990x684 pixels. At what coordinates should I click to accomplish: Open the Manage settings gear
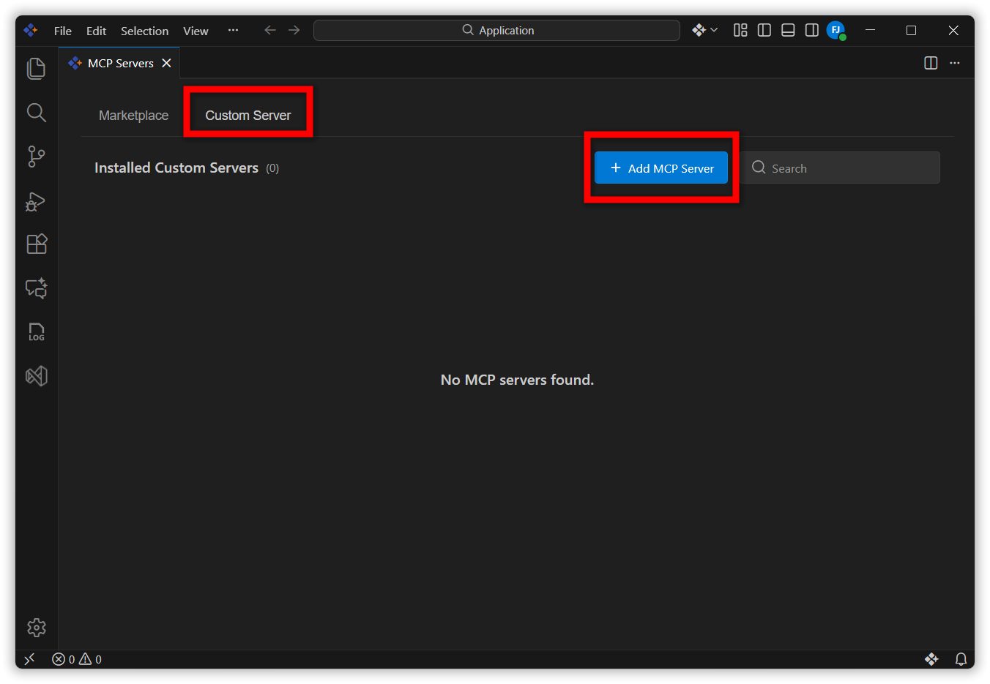coord(36,628)
